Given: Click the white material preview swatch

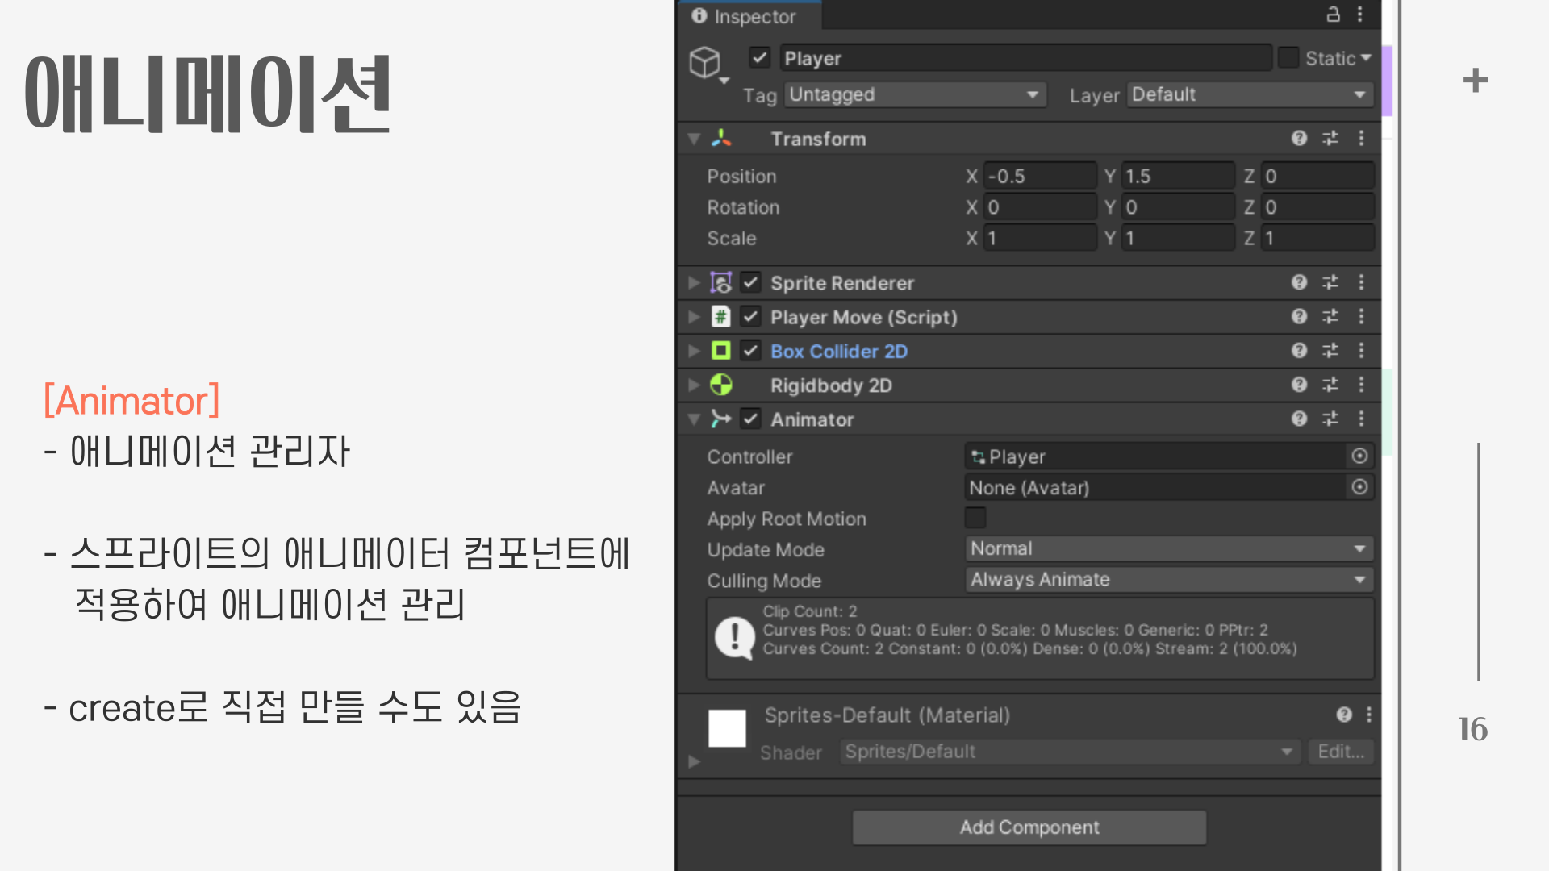Looking at the screenshot, I should [727, 728].
